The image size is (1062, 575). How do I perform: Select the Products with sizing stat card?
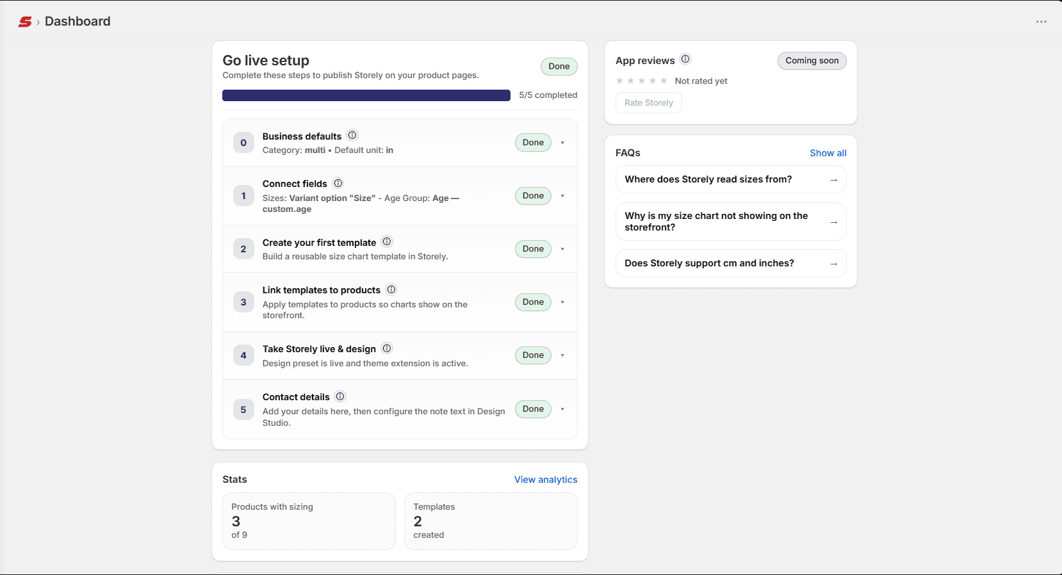point(309,521)
